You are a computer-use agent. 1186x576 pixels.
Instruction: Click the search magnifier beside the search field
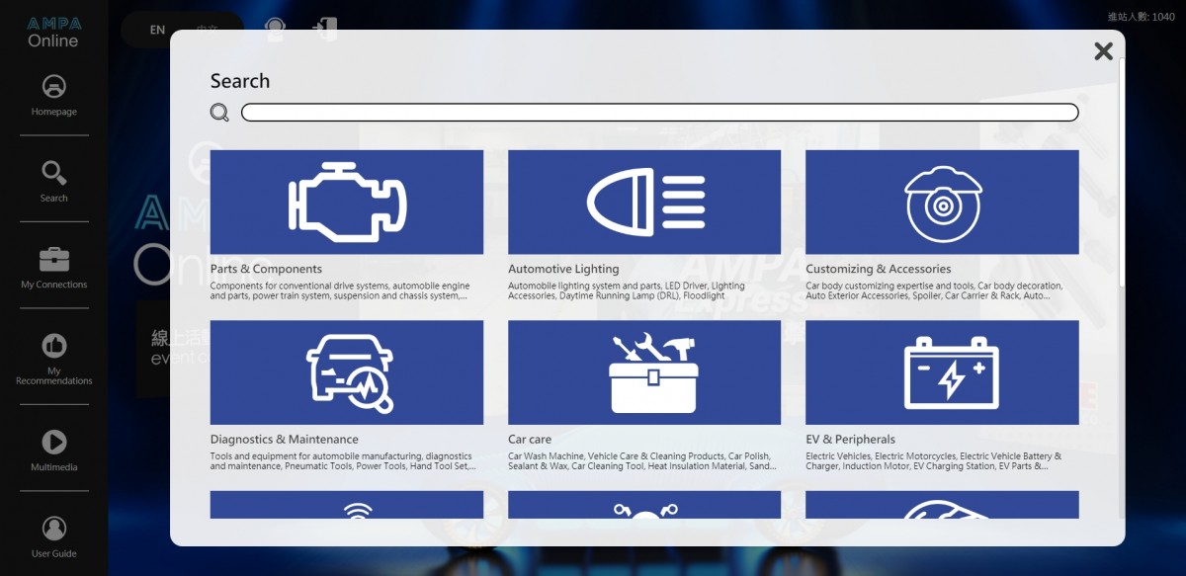pos(219,113)
